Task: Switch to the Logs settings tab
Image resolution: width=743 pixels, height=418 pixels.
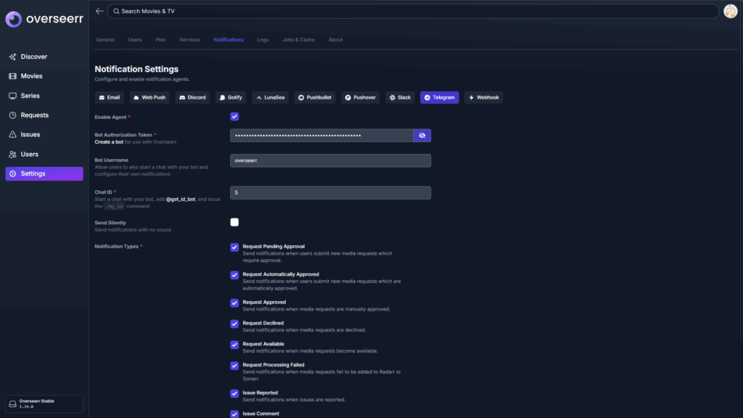Action: (x=263, y=40)
